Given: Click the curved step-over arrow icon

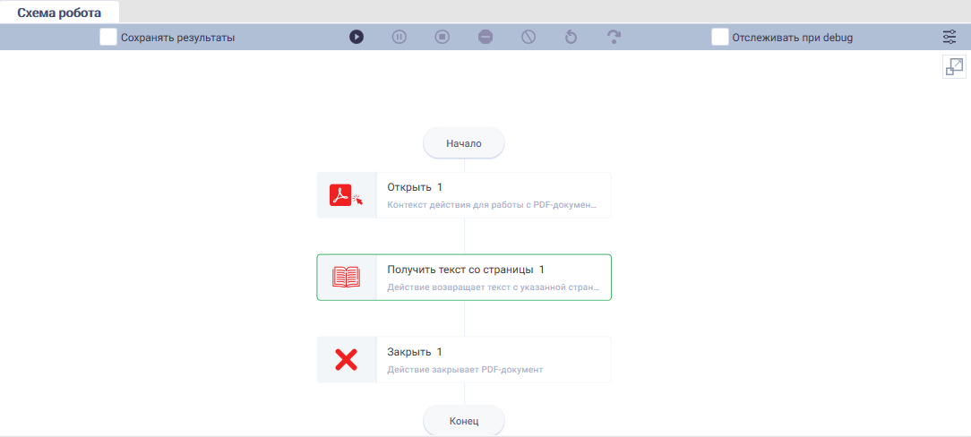Looking at the screenshot, I should pyautogui.click(x=614, y=37).
